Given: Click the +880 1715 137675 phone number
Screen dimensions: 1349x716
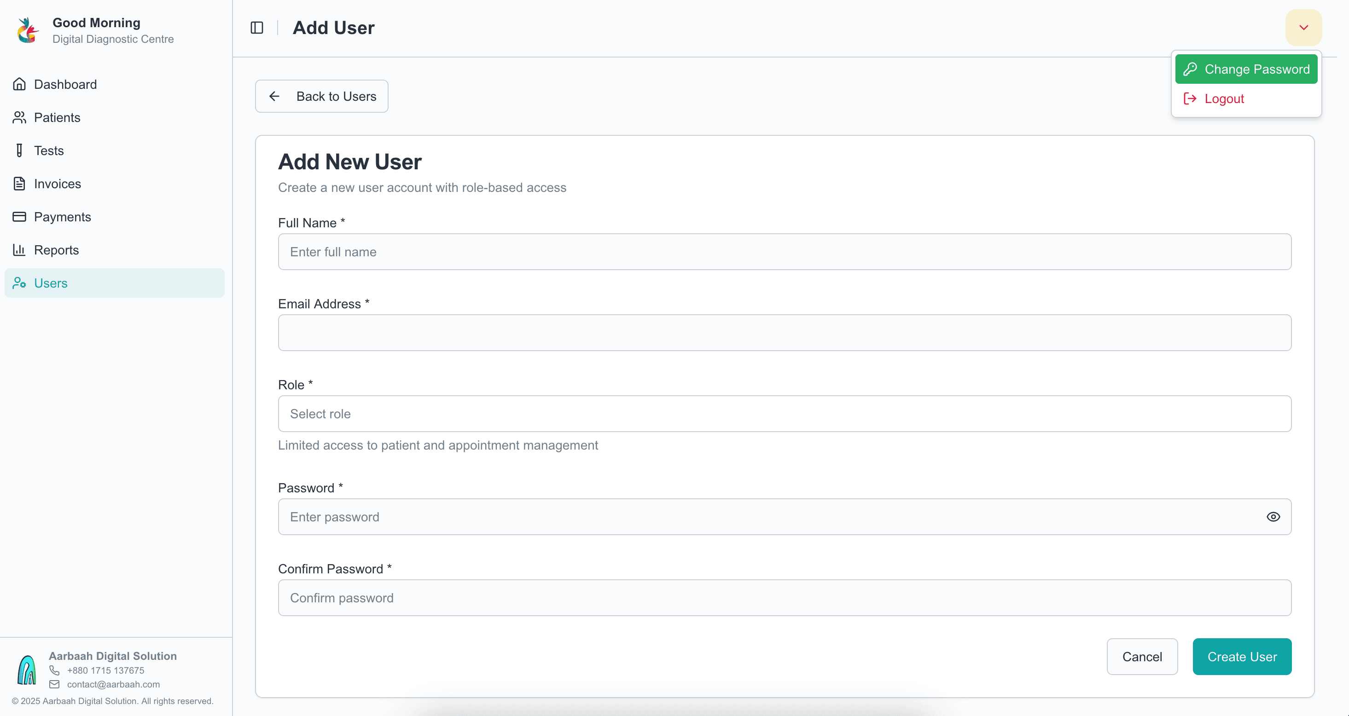Looking at the screenshot, I should pyautogui.click(x=105, y=670).
